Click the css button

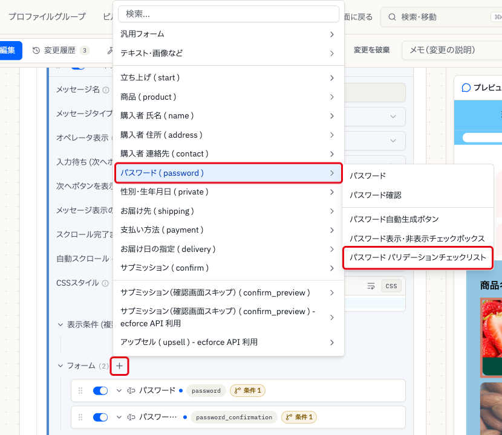[391, 286]
